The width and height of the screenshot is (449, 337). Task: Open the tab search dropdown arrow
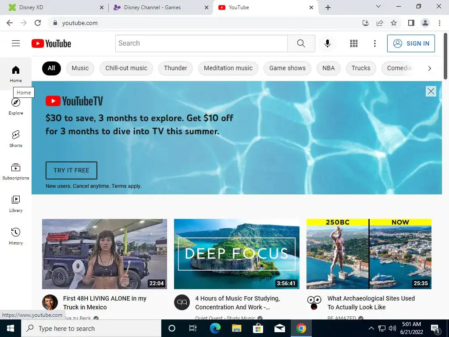(378, 6)
